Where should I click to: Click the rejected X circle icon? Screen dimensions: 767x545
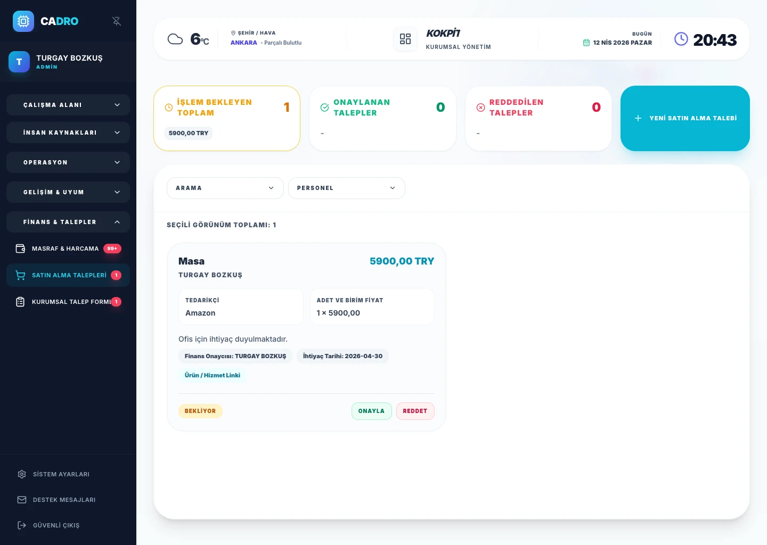pos(480,108)
